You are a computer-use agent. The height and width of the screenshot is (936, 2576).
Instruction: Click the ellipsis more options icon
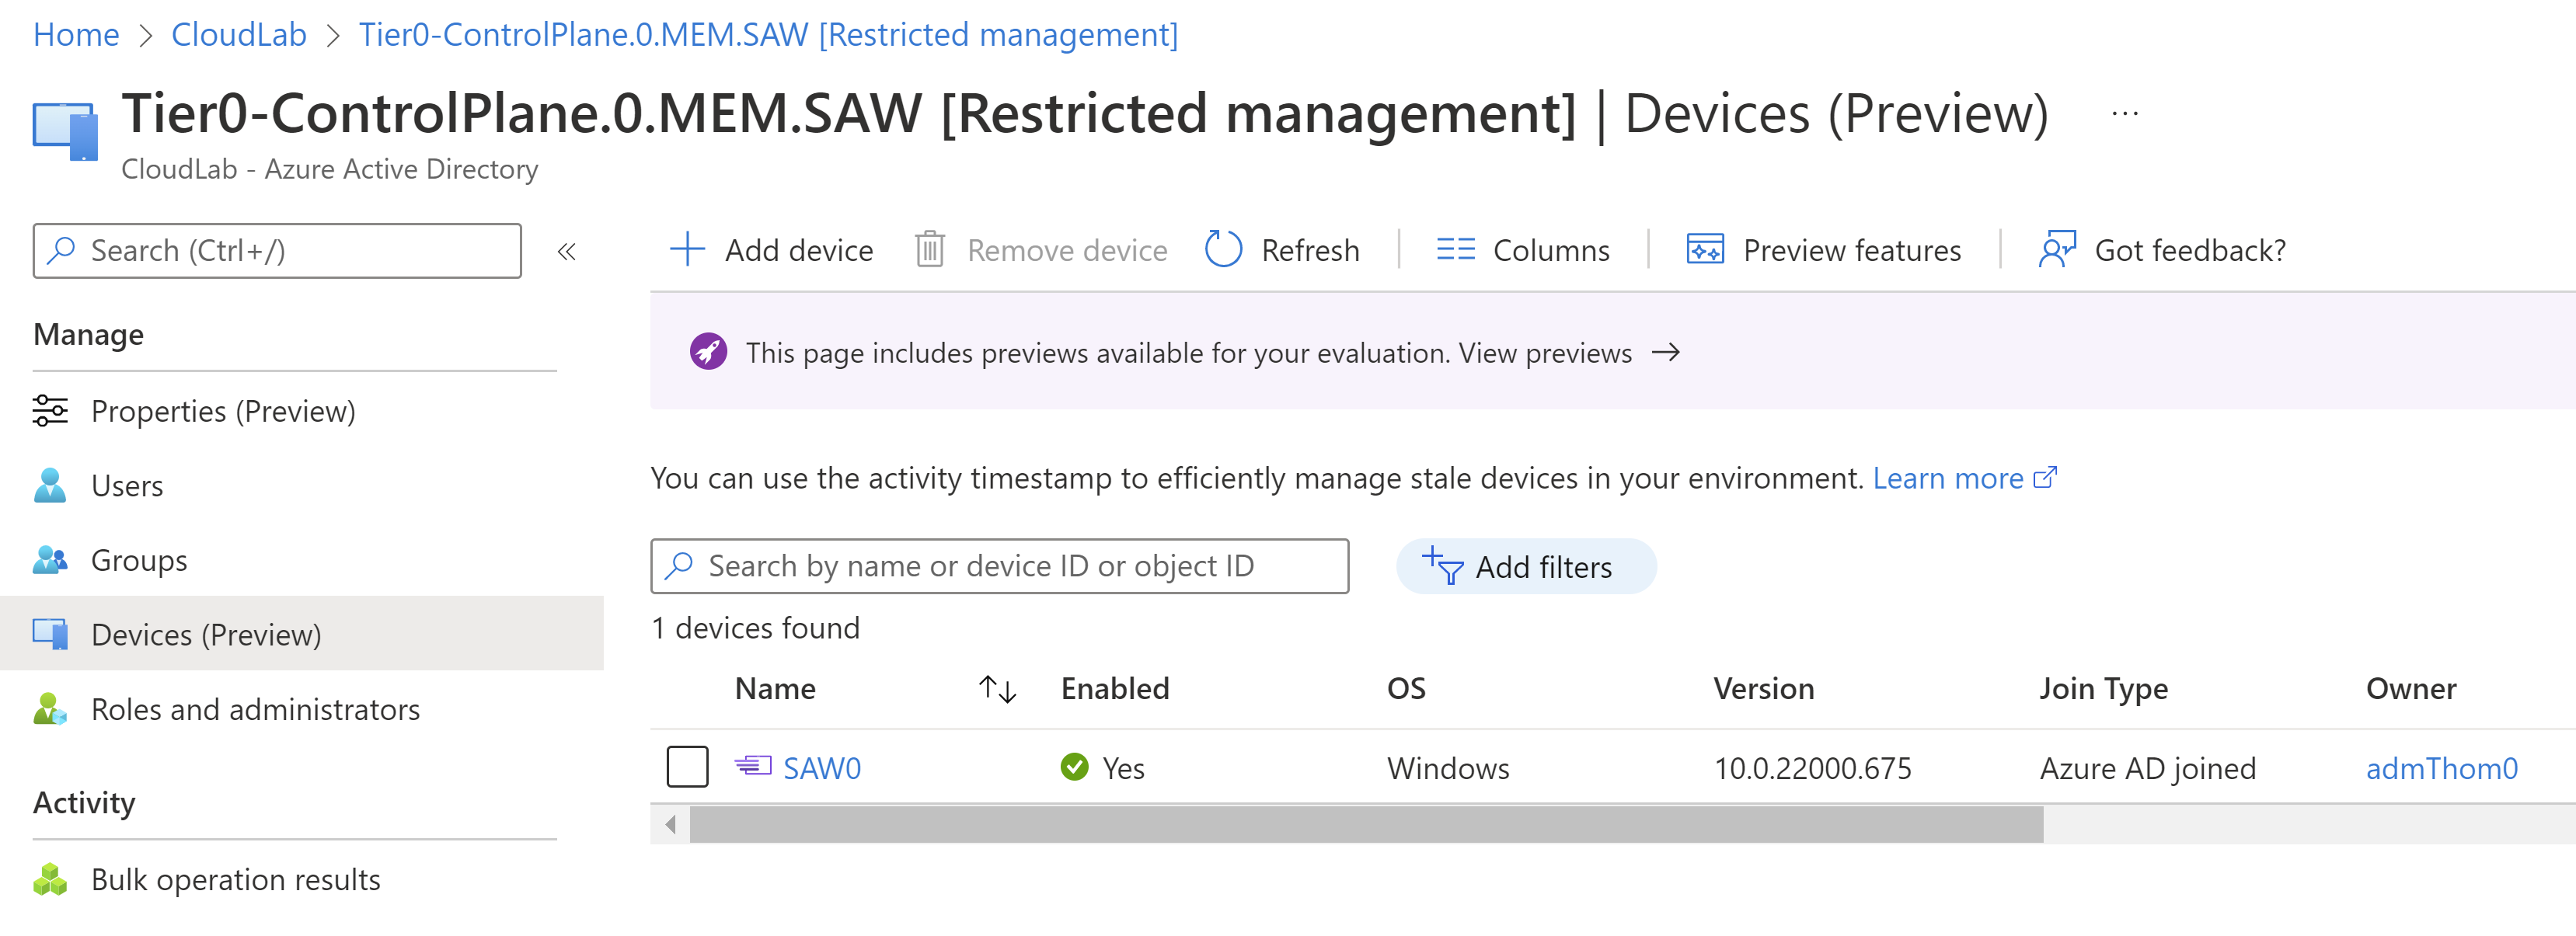(x=2124, y=113)
